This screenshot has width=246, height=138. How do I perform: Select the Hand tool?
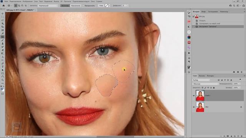(x=3, y=77)
